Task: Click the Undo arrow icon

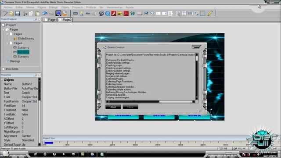Action: pos(45,14)
